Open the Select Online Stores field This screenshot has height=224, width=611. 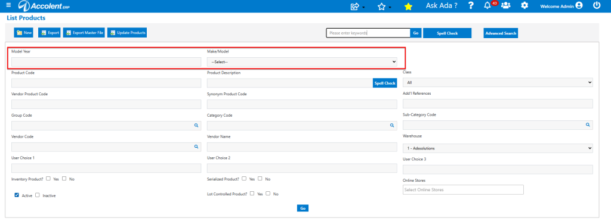463,189
